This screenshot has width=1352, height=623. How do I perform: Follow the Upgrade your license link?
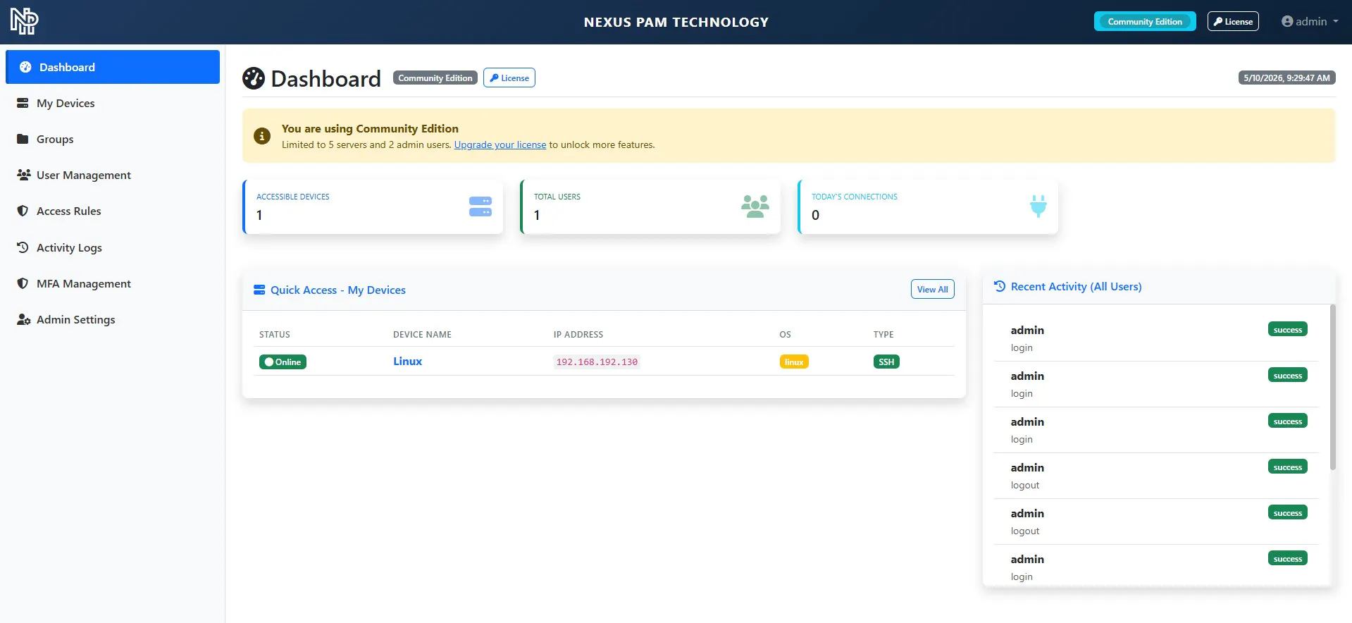click(x=500, y=144)
